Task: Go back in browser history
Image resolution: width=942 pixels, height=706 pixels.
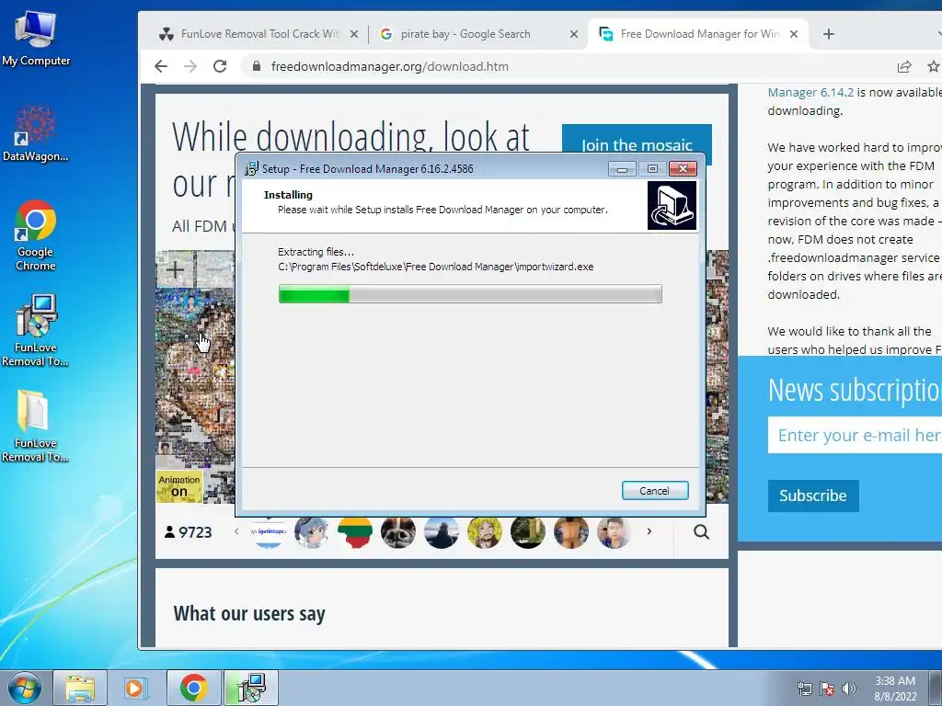Action: (160, 66)
